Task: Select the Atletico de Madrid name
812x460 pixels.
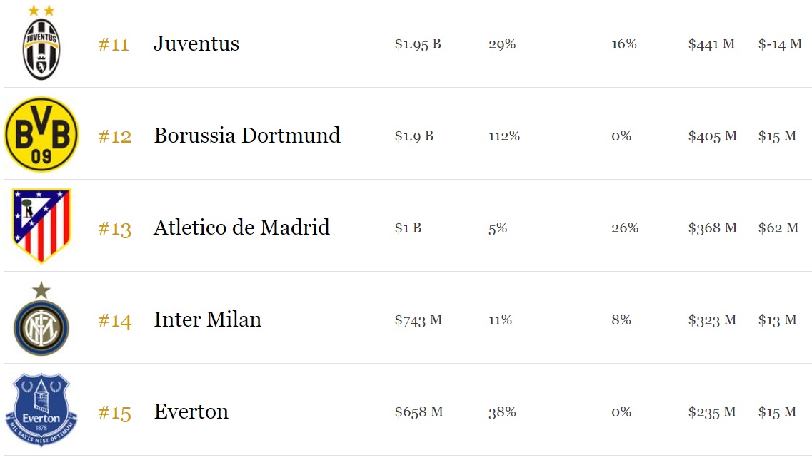Action: [241, 228]
